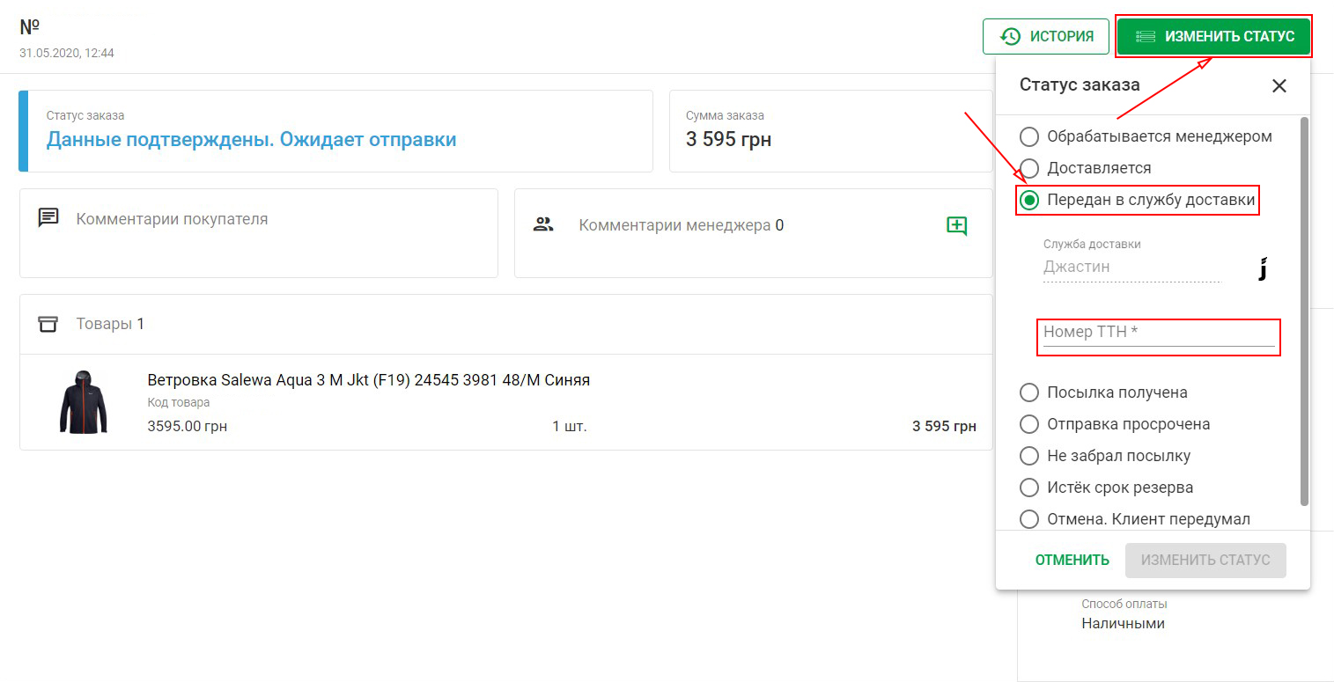Click the manager comments people icon
Screen dimensions: 1334x682
[543, 224]
